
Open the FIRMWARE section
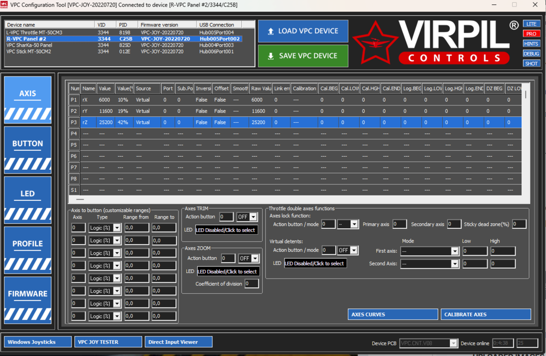coord(28,300)
